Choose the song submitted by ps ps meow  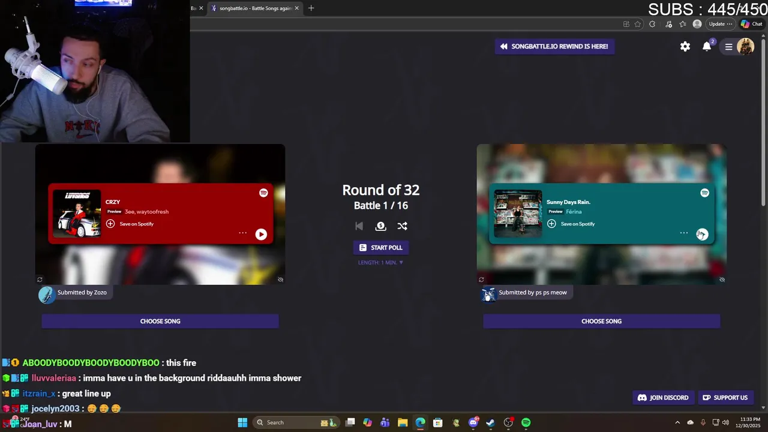[601, 321]
